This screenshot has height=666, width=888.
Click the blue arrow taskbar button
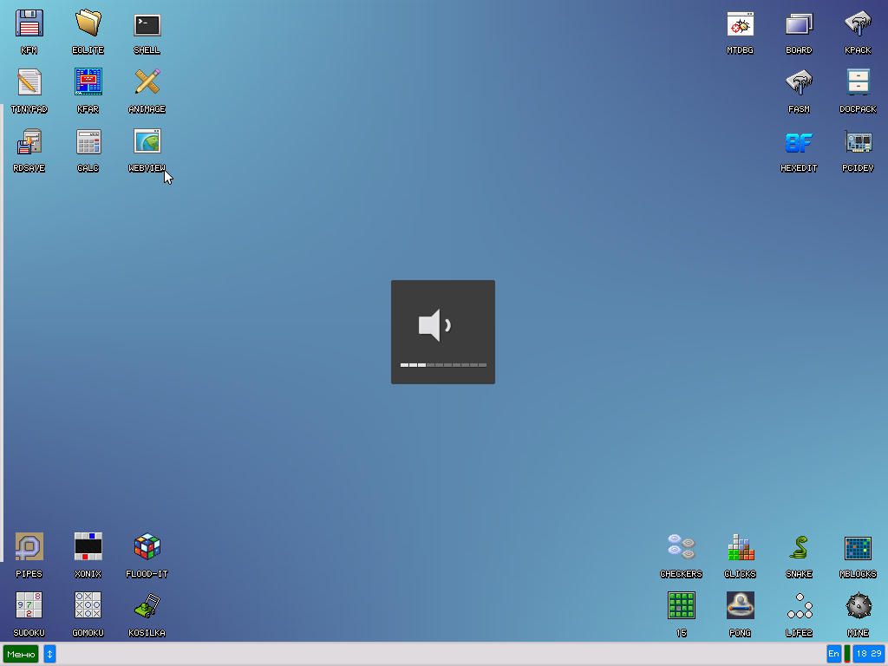click(x=49, y=654)
